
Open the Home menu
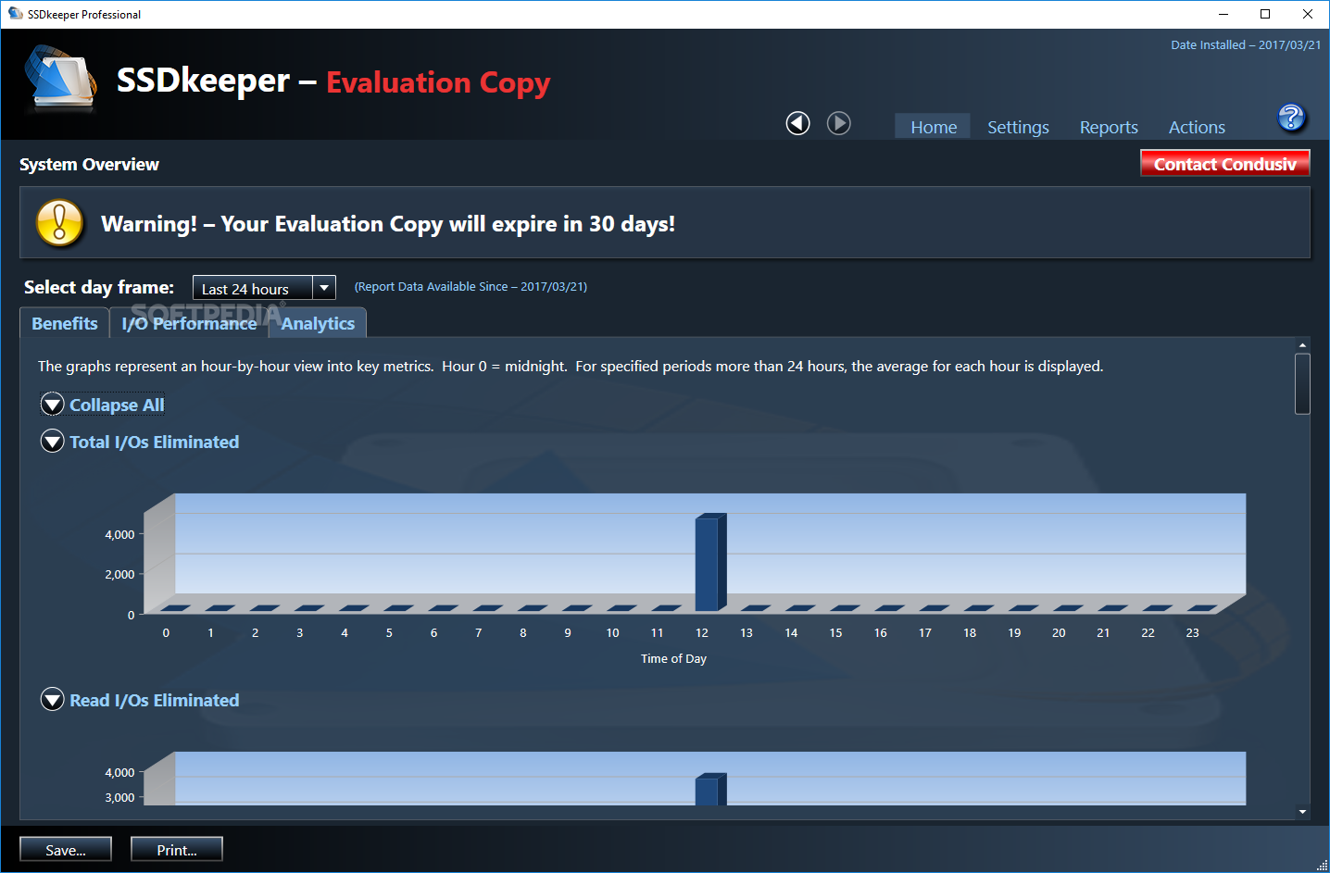click(933, 127)
